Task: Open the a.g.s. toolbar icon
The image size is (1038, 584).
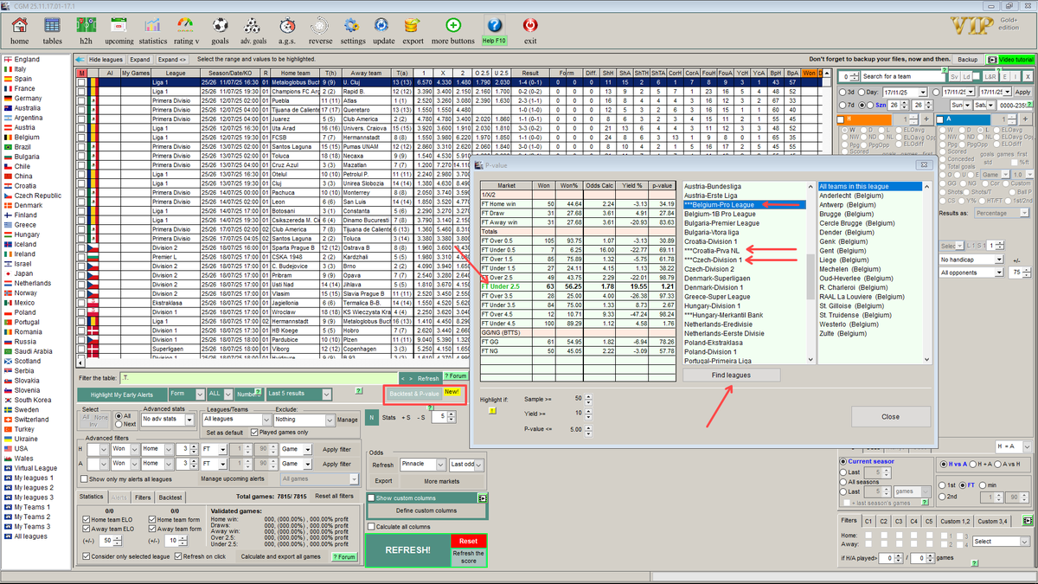Action: click(286, 26)
